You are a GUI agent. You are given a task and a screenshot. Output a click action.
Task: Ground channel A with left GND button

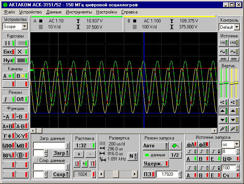(x=224, y=59)
